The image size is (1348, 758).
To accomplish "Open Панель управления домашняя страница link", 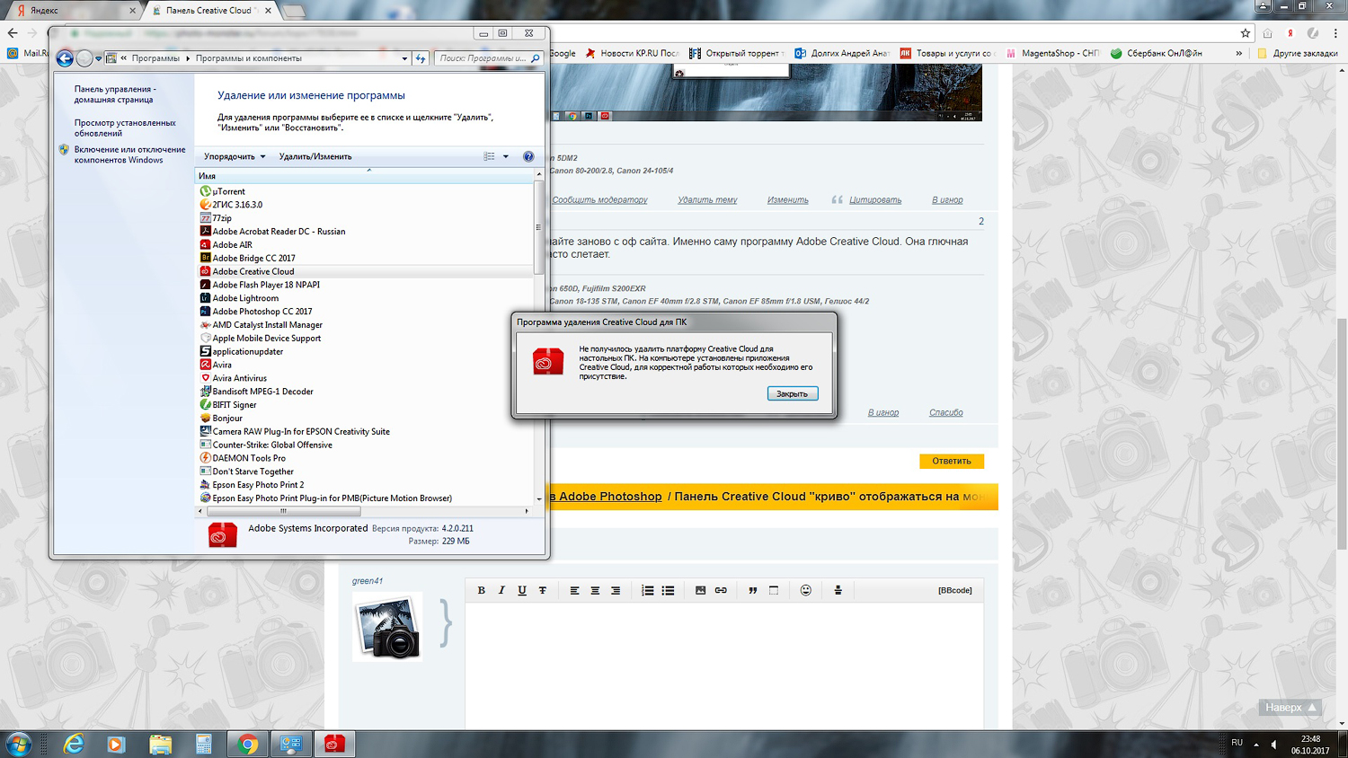I will 115,94.
